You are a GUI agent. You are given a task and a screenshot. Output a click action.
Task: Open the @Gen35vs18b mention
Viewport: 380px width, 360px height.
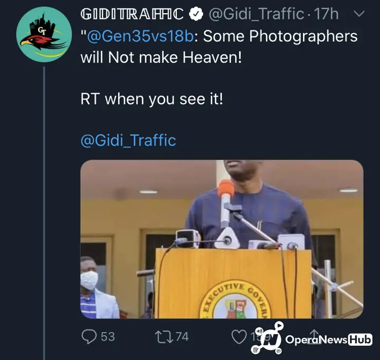140,36
